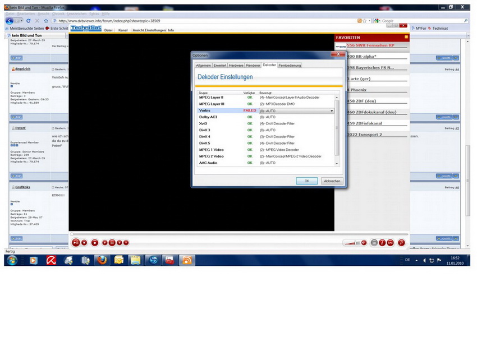Click the Abbrechen button
The height and width of the screenshot is (337, 477).
tap(332, 181)
